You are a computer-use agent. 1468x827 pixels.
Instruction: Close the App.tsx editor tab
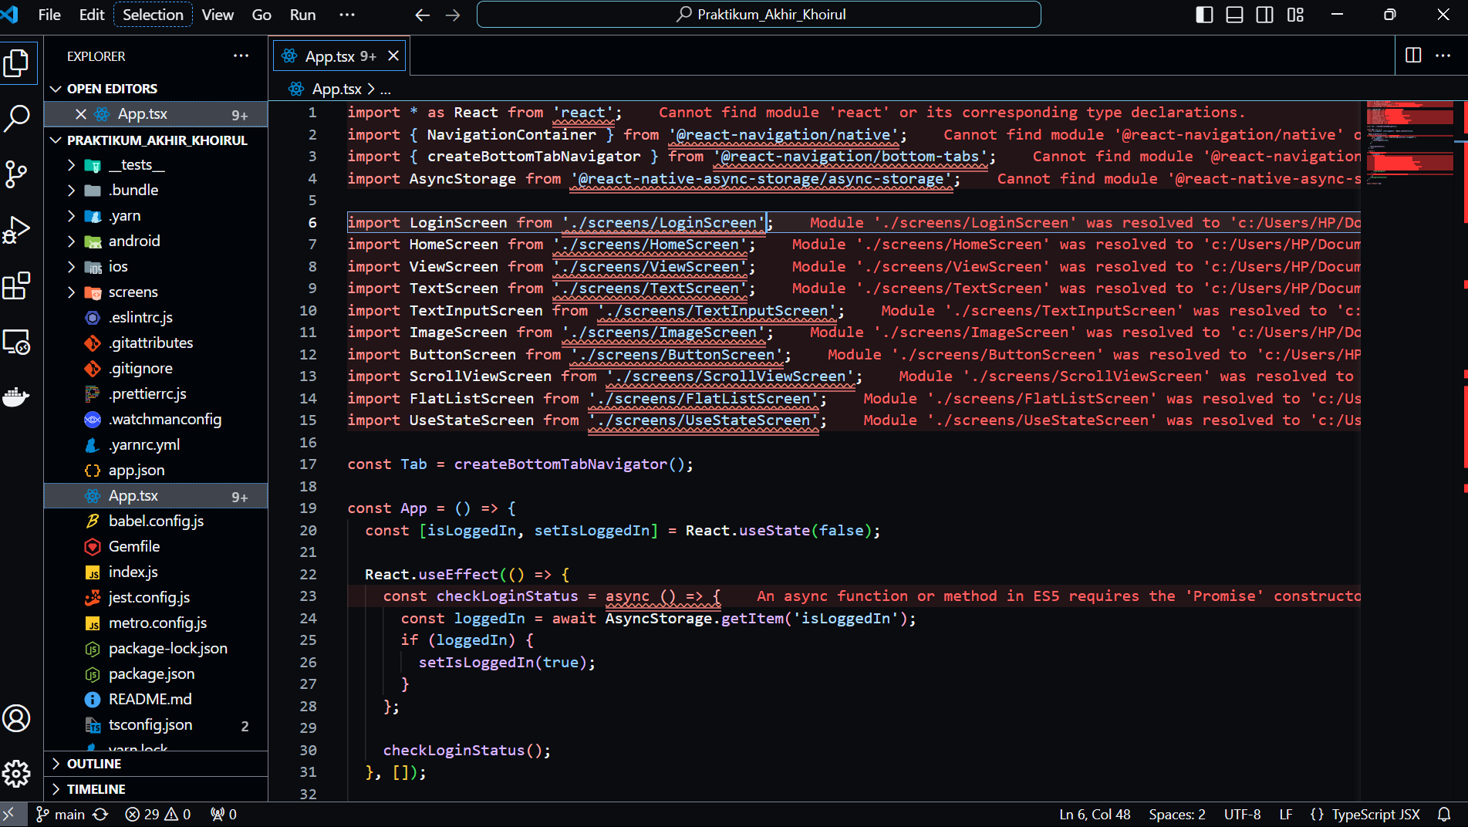point(393,56)
